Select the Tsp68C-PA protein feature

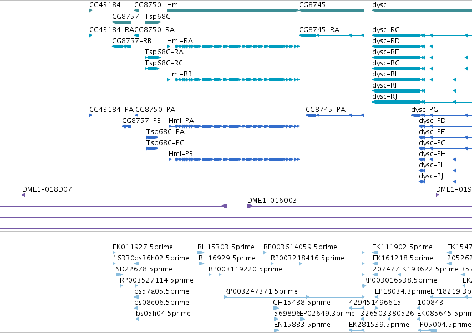153,137
